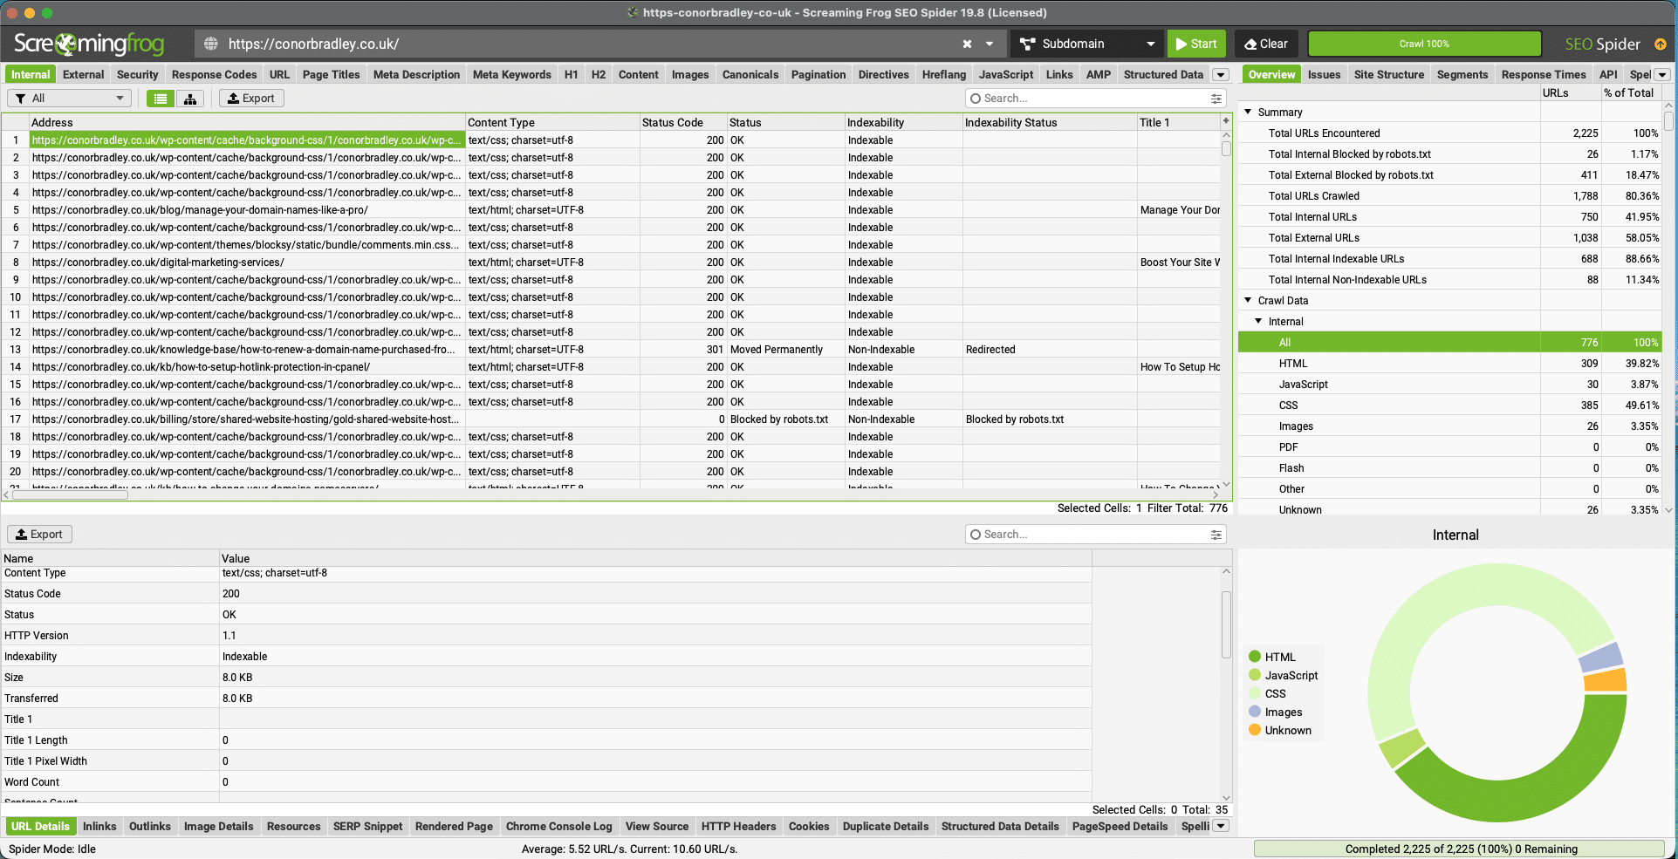Click the Overview panel scroll-down arrow
This screenshot has height=859, width=1678.
coord(1668,510)
